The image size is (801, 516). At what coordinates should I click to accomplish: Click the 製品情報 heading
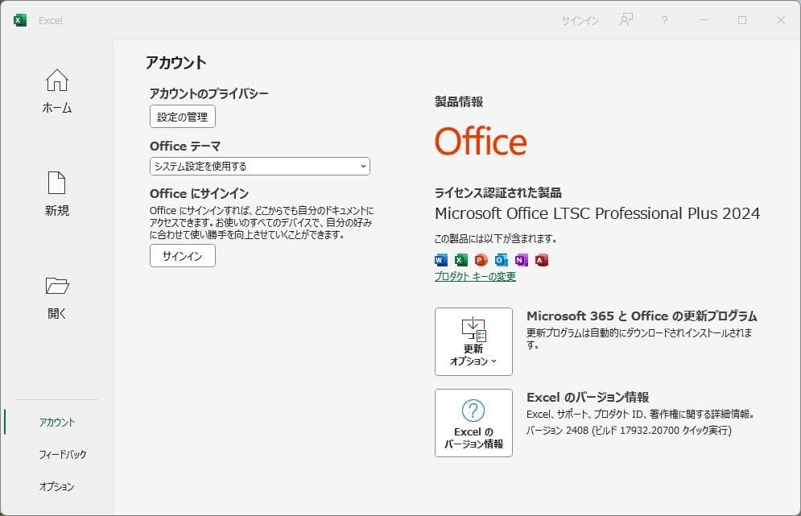pyautogui.click(x=459, y=101)
